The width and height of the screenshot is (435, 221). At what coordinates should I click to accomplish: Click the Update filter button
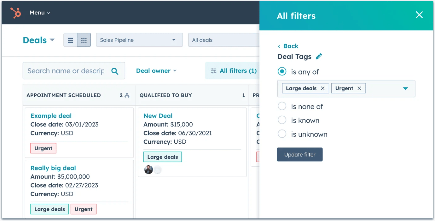(299, 155)
